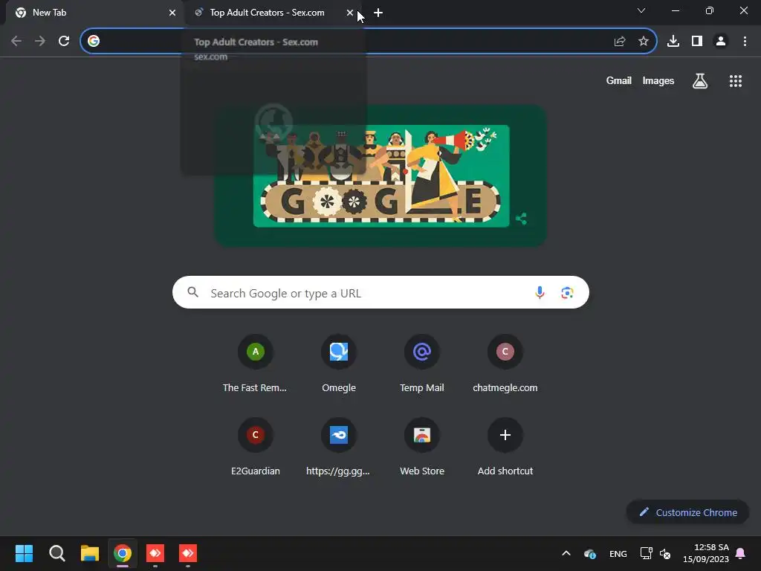Open the Downloads icon in toolbar
This screenshot has width=761, height=571.
tap(673, 42)
